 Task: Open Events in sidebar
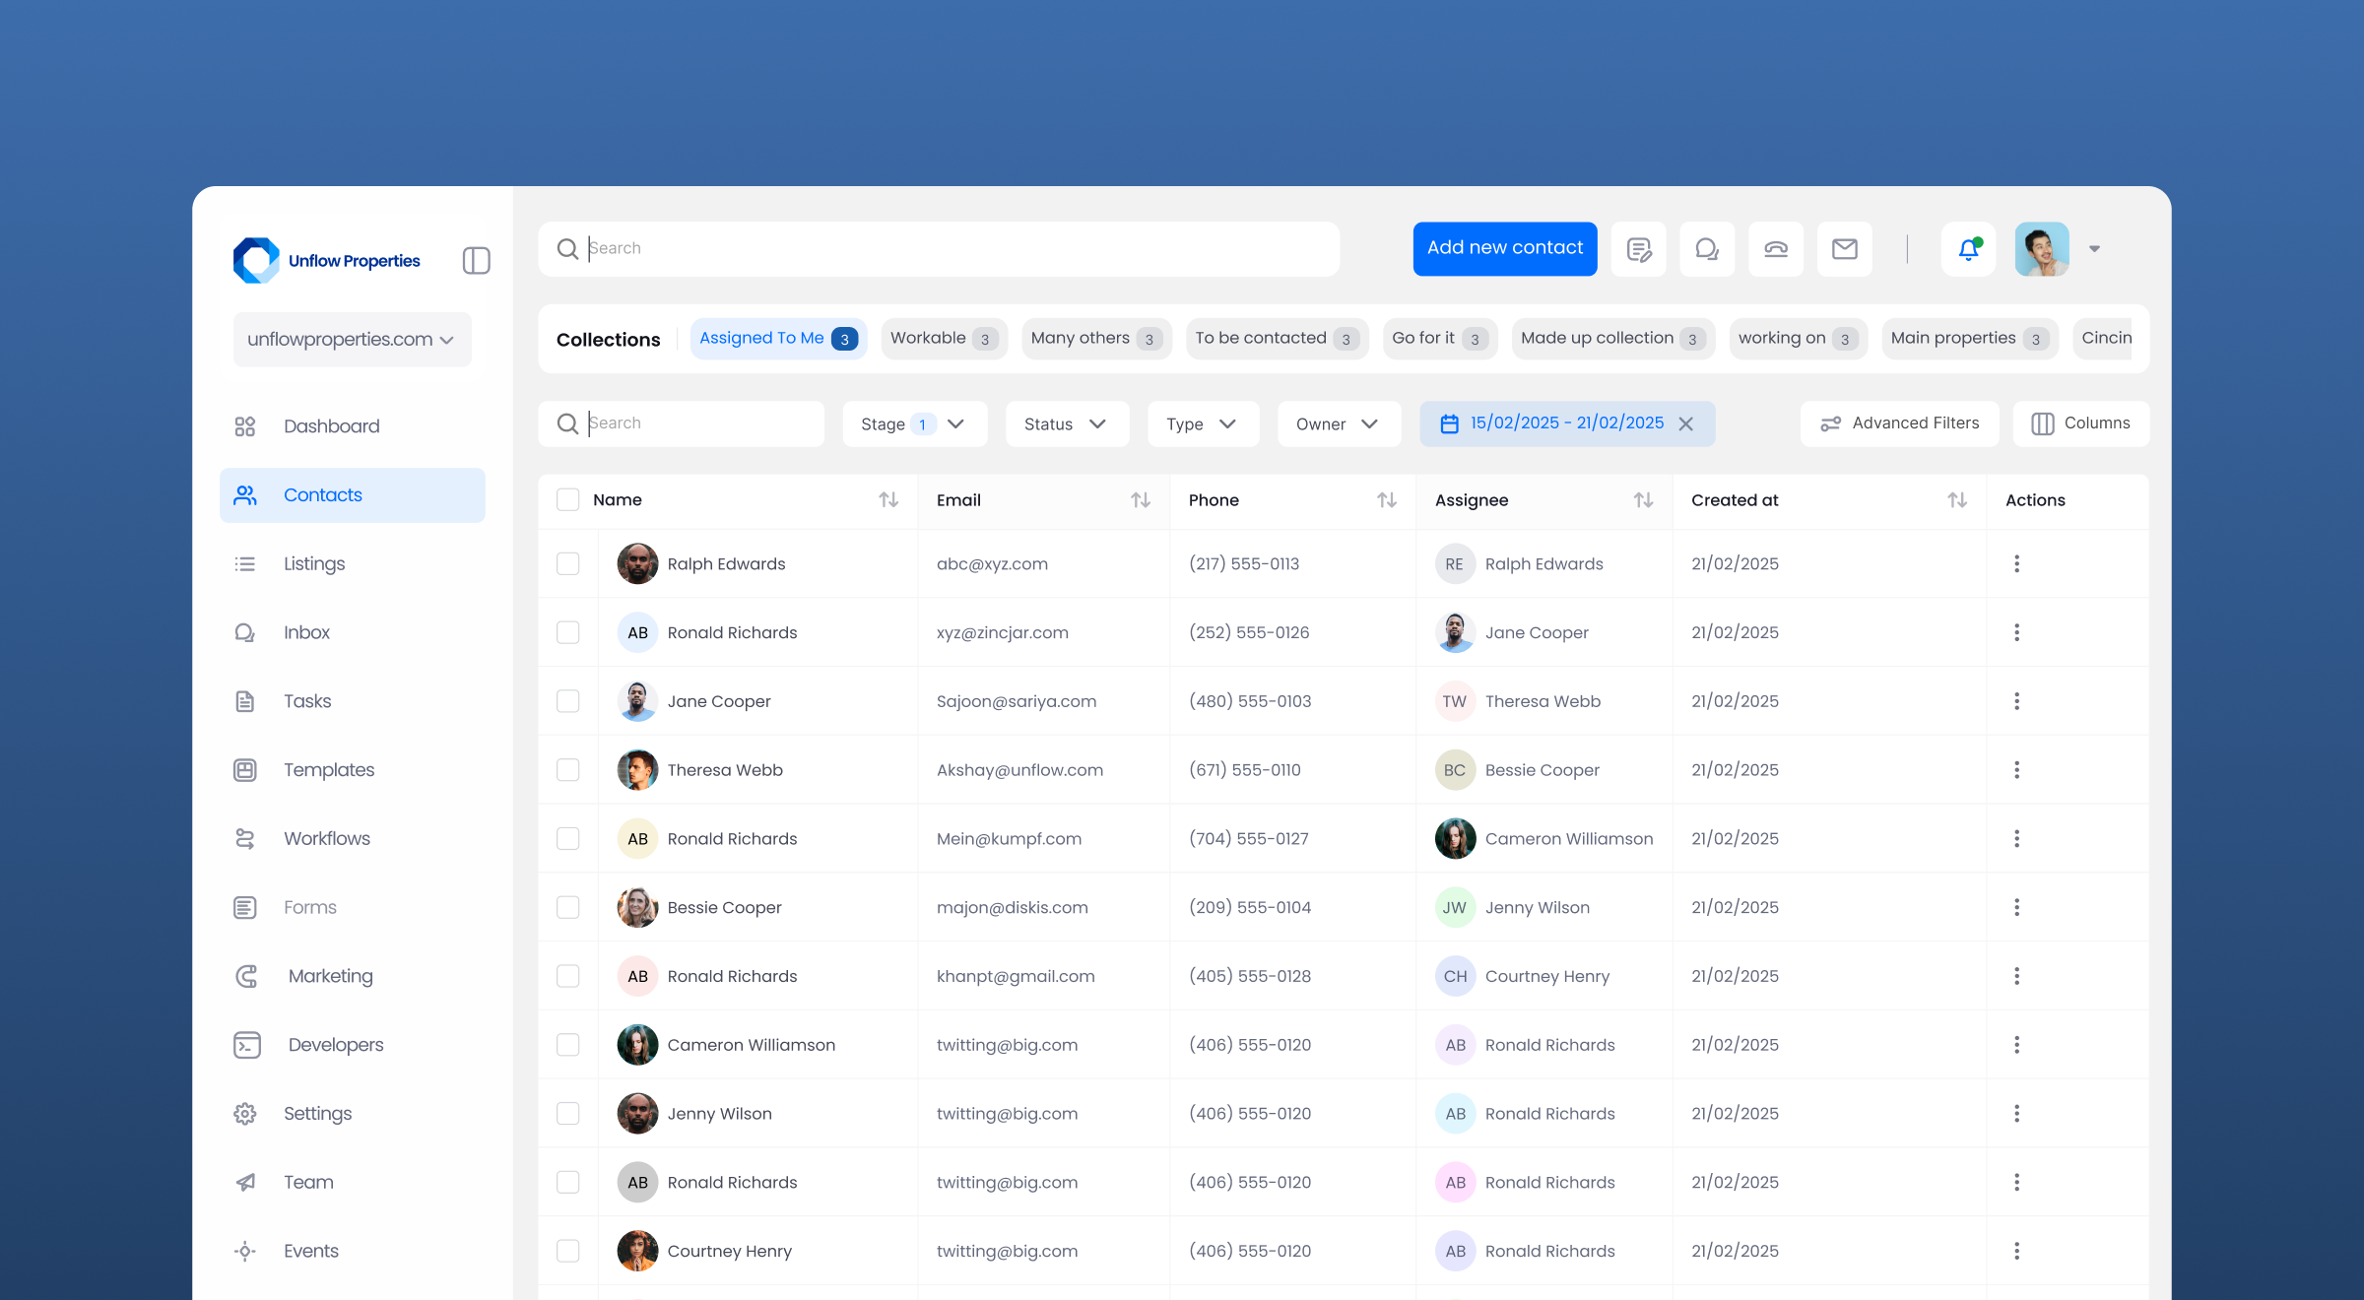tap(352, 1251)
